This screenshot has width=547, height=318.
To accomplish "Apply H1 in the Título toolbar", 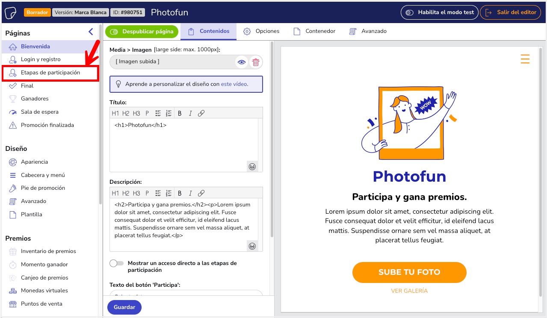I will pos(115,113).
